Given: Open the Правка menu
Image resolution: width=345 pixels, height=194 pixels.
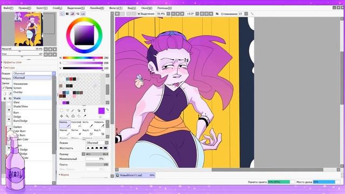Looking at the screenshot, I should pos(25,8).
